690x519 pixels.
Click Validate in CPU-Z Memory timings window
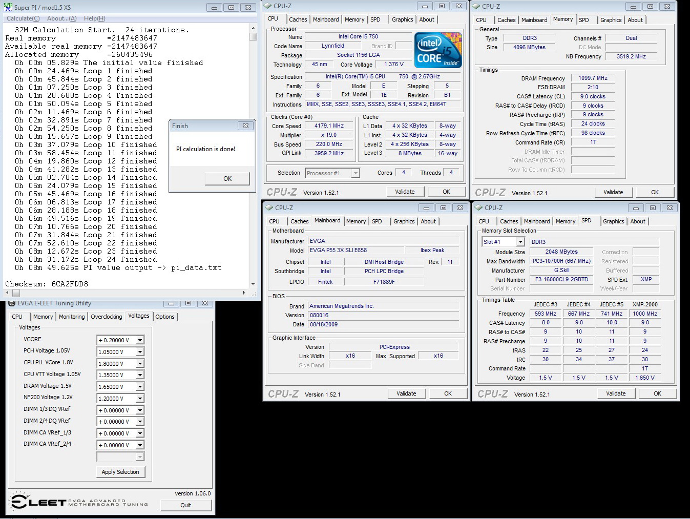tap(613, 192)
